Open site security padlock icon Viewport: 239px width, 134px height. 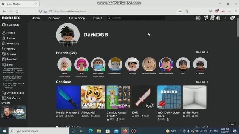(x=46, y=11)
